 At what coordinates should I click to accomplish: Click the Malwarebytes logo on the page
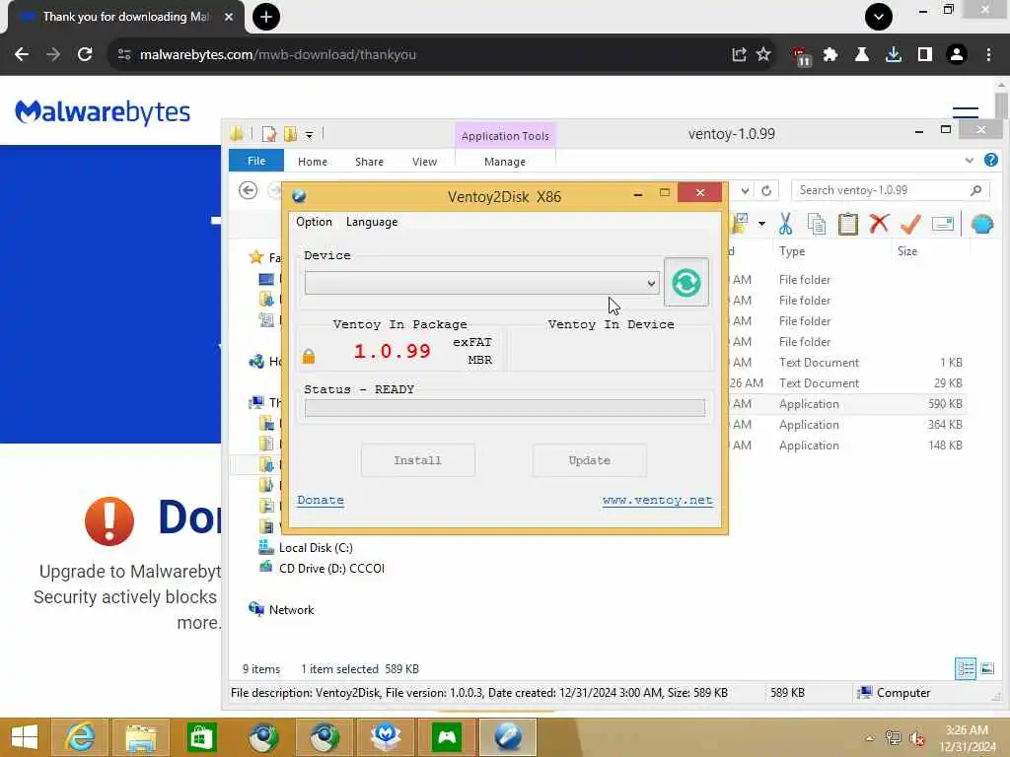pyautogui.click(x=103, y=112)
